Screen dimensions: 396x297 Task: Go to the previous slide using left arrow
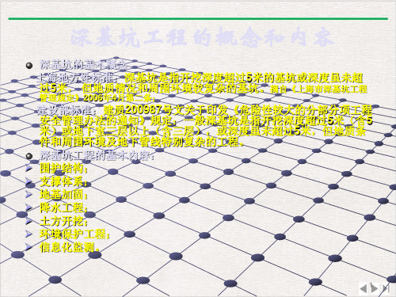pos(364,288)
